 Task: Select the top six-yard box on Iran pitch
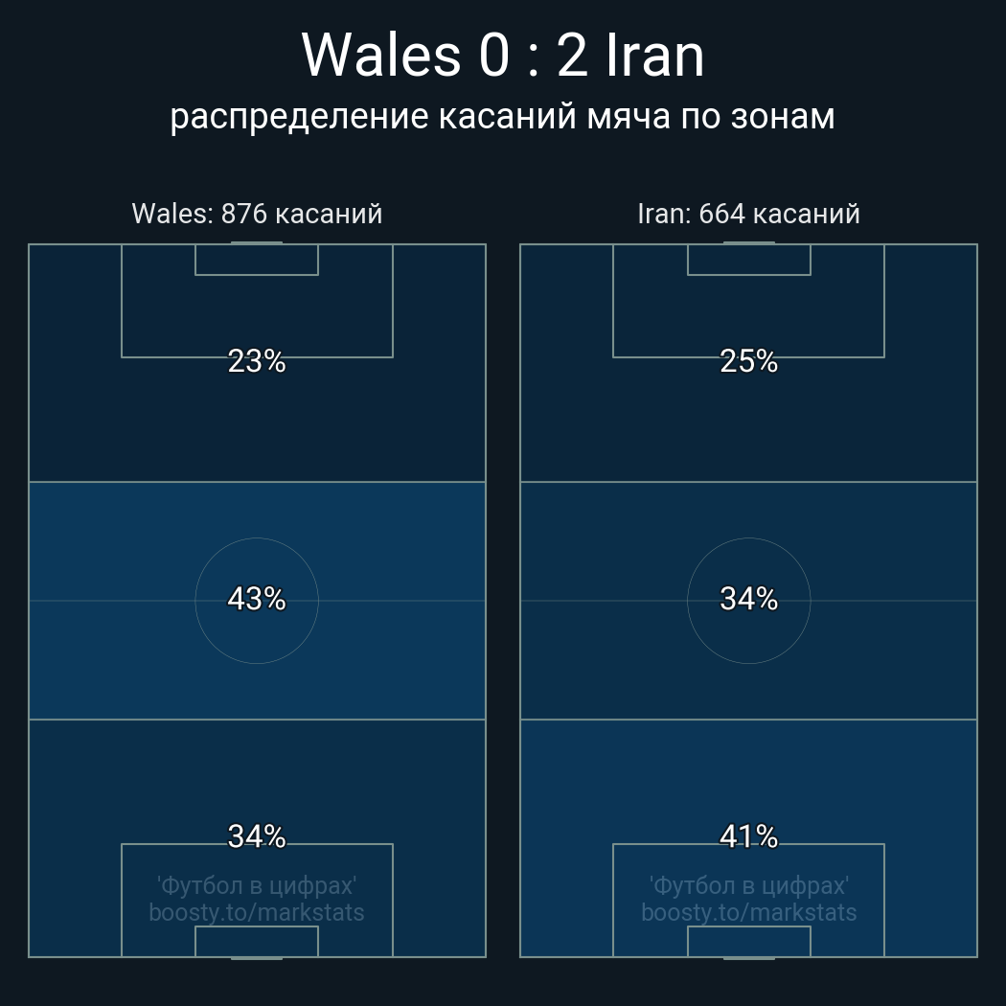[x=748, y=260]
